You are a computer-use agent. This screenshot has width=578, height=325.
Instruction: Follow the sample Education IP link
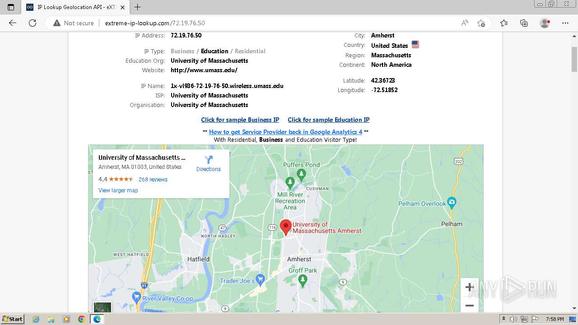(x=329, y=120)
